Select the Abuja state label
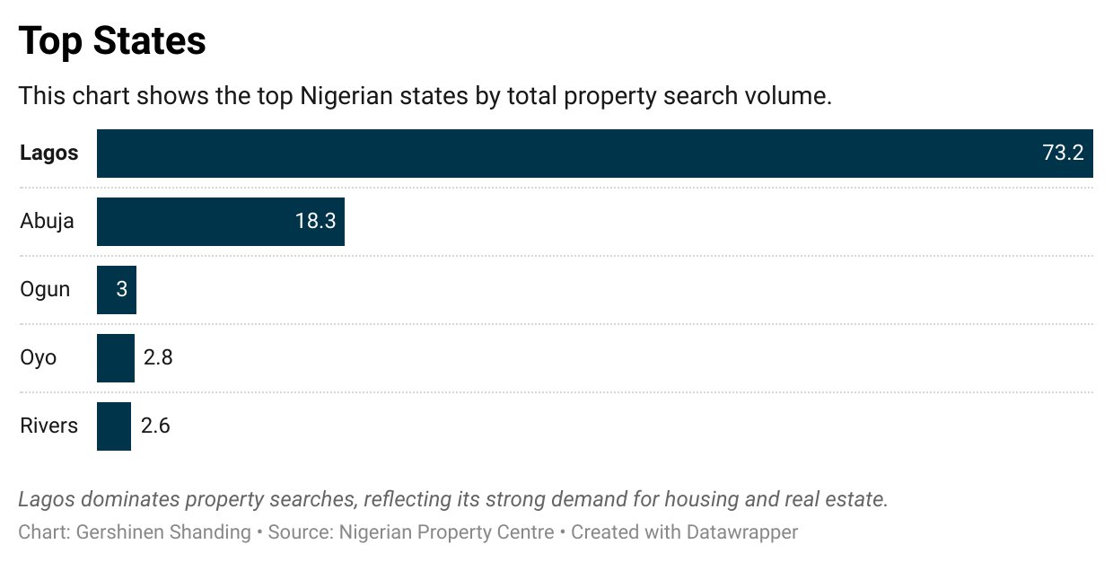 coord(47,222)
